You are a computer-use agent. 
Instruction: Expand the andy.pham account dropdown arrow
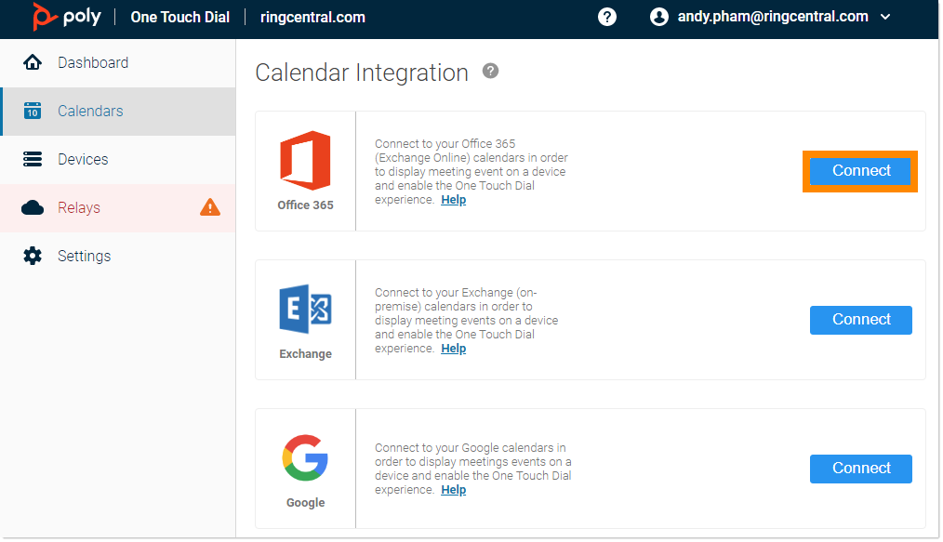point(884,17)
